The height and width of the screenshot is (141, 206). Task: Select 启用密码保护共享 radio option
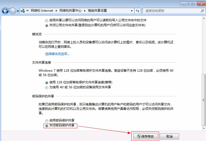(47, 120)
